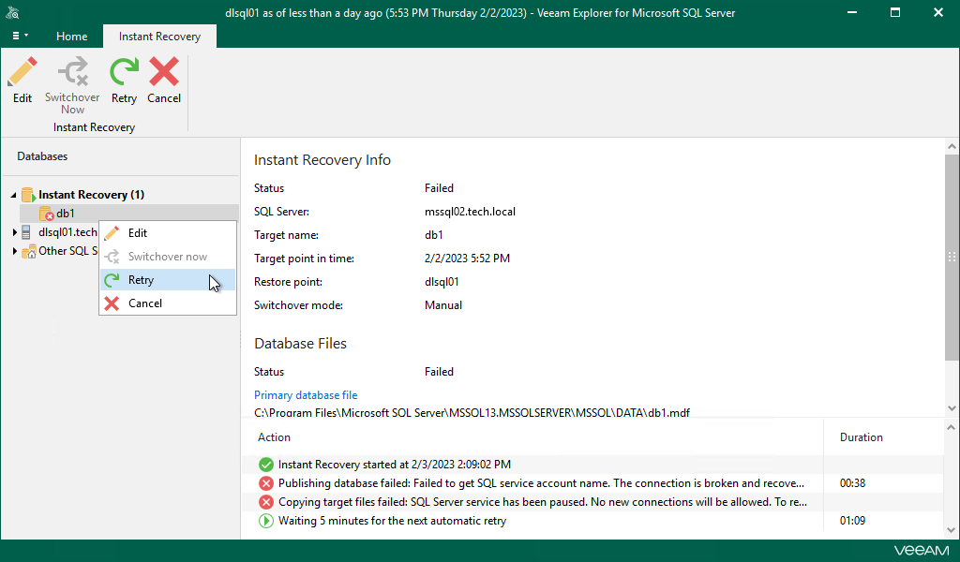Click the Edit pencil icon in ribbon
960x562 pixels.
tap(22, 72)
